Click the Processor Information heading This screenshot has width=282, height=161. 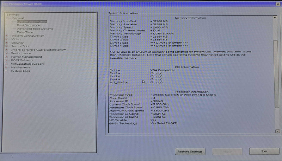tap(192, 92)
